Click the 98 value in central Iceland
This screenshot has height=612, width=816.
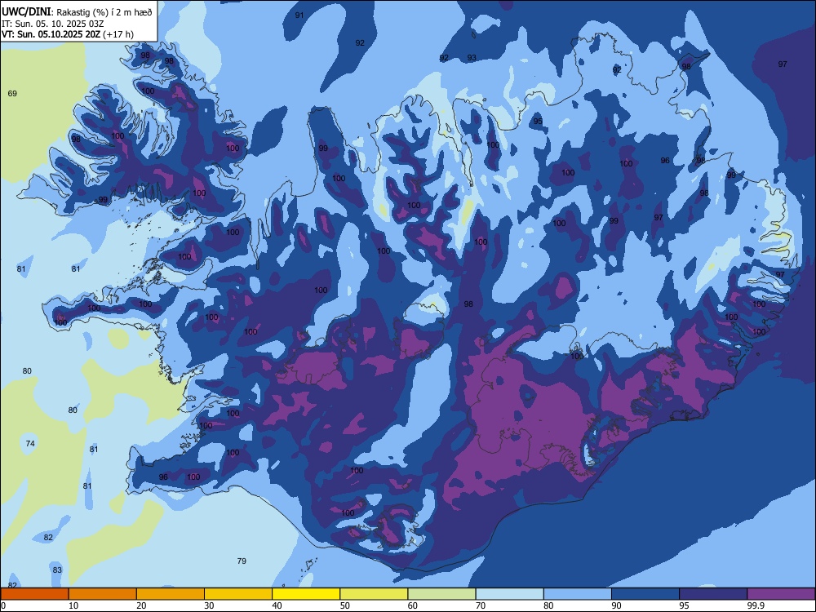click(x=468, y=304)
